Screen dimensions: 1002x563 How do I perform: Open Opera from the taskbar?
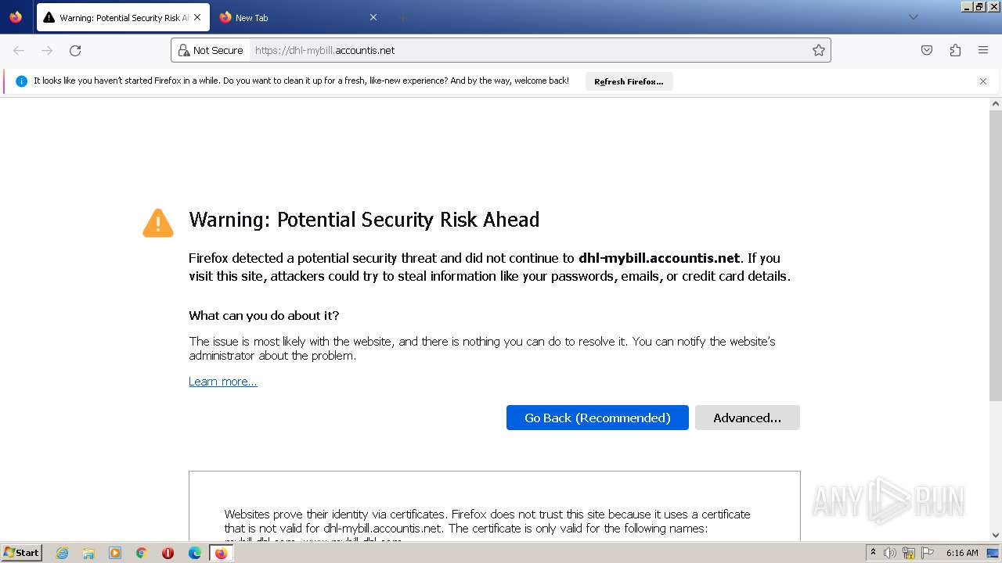click(x=168, y=553)
